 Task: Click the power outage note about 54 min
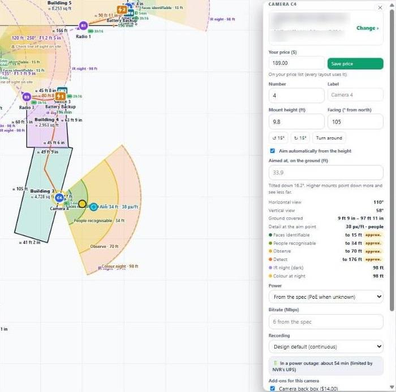coord(326,366)
